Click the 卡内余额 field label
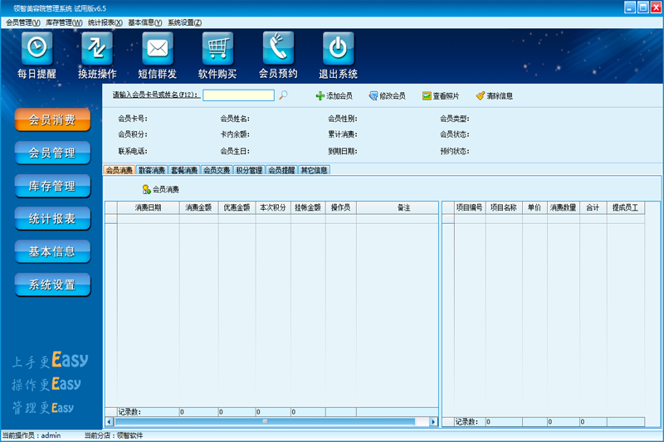Viewport: 664px width, 442px height. 235,134
